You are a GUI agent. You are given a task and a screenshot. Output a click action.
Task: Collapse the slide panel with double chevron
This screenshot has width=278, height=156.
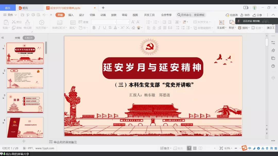3,38
